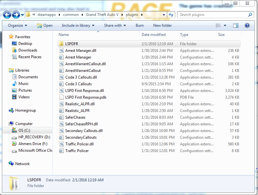The width and height of the screenshot is (258, 195).
Task: Click the New folder button
Action: coord(162,25)
